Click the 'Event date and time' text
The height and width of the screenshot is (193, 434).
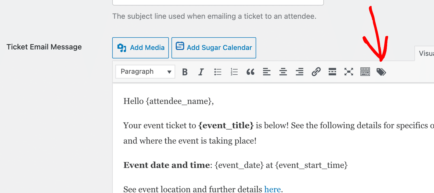(x=167, y=165)
